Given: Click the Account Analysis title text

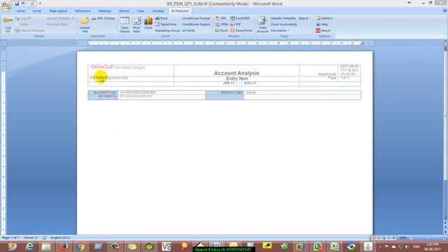Looking at the screenshot, I should pyautogui.click(x=237, y=73).
